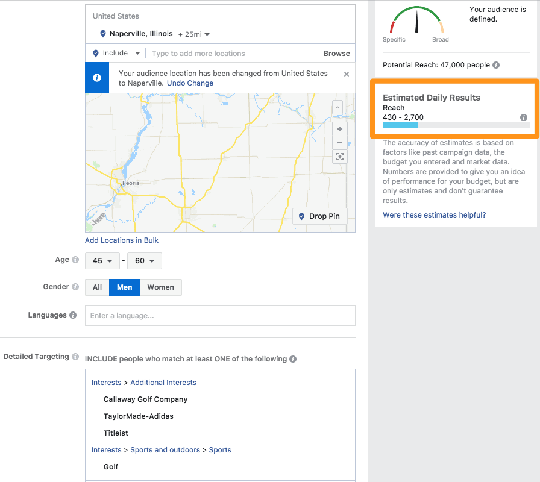
Task: Select Men gender option
Action: (x=124, y=287)
